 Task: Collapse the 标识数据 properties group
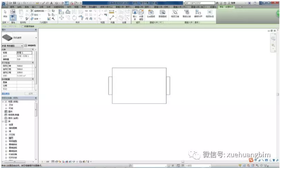point(33,79)
